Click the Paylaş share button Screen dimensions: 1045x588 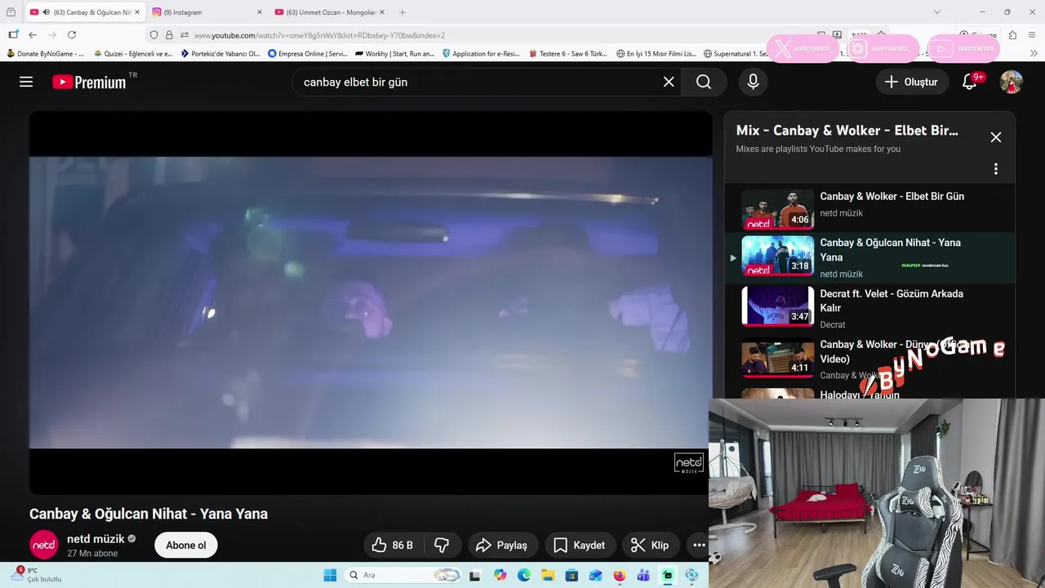(502, 545)
